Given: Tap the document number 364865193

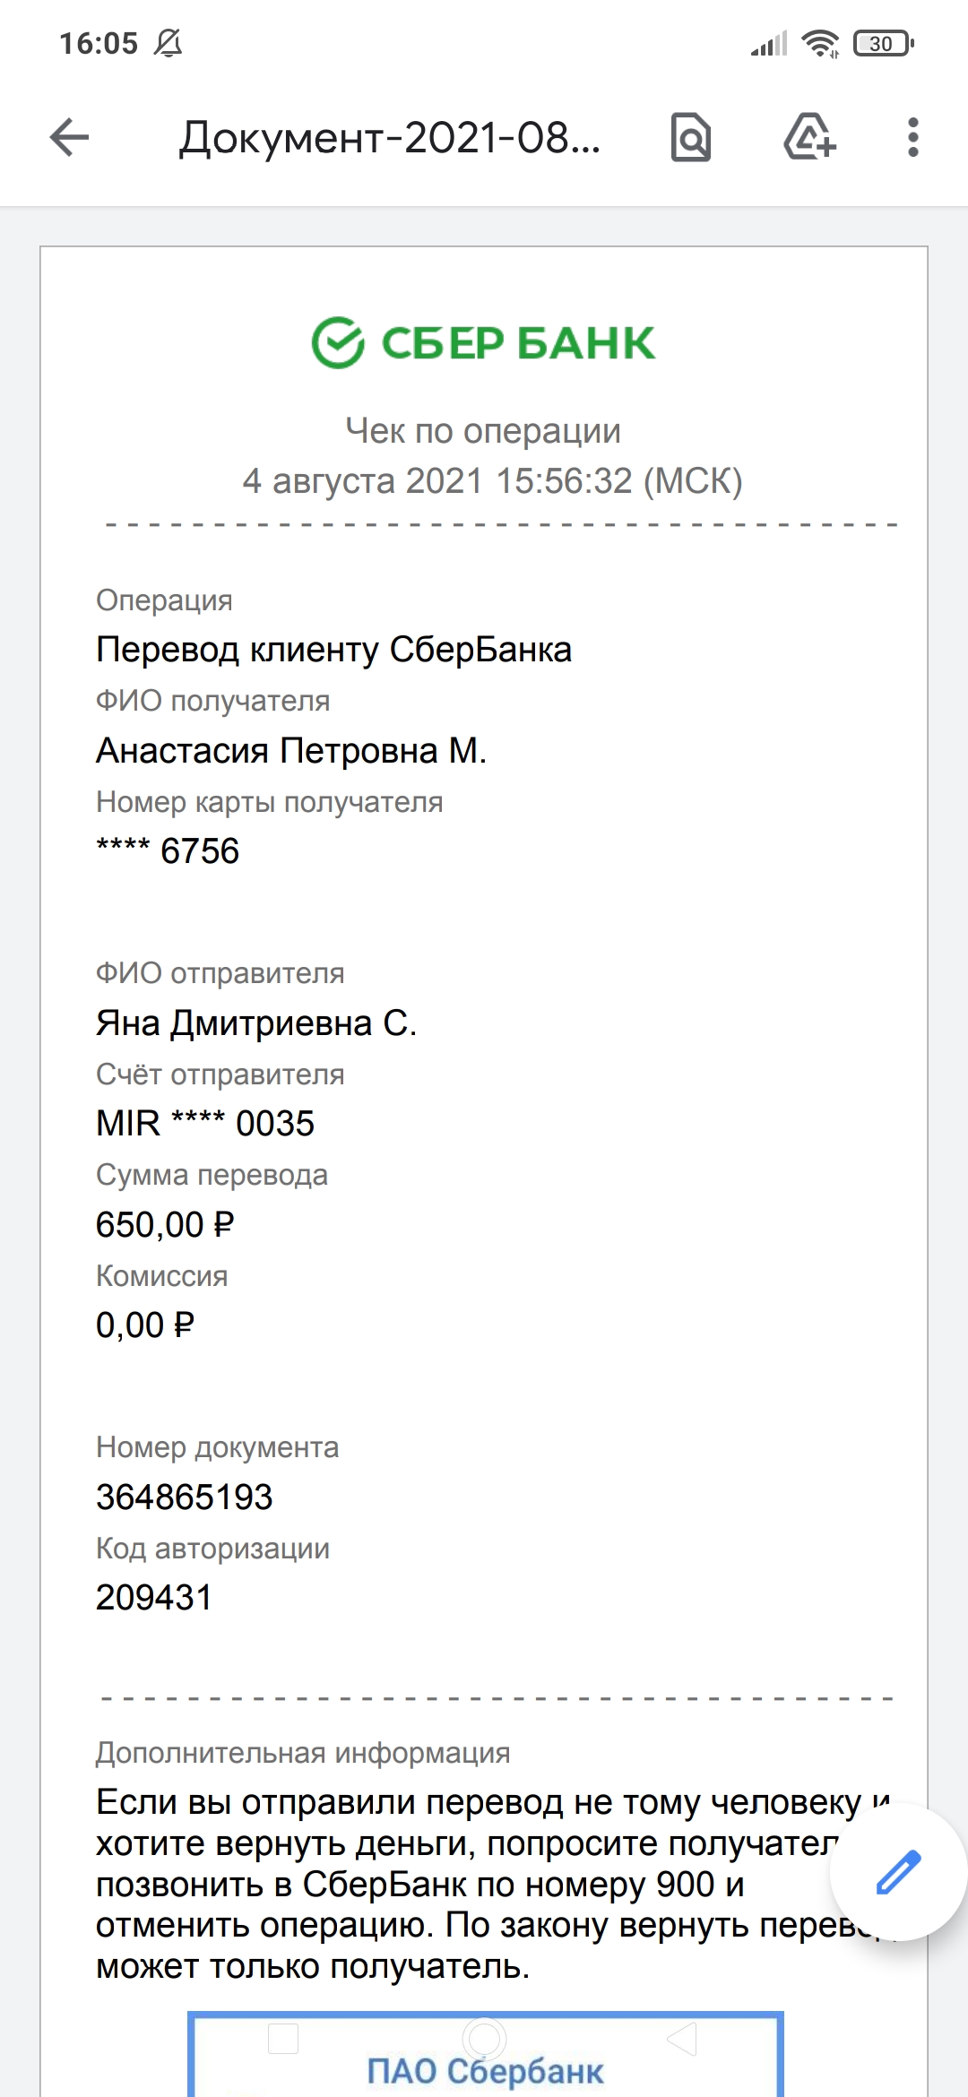Looking at the screenshot, I should point(185,1497).
